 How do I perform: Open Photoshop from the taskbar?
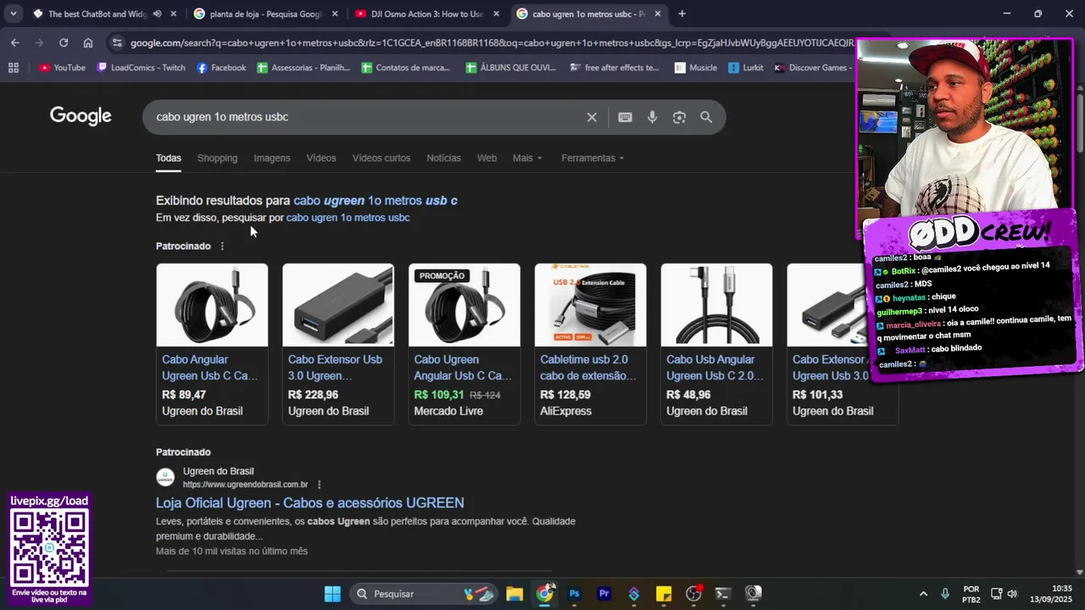point(574,594)
